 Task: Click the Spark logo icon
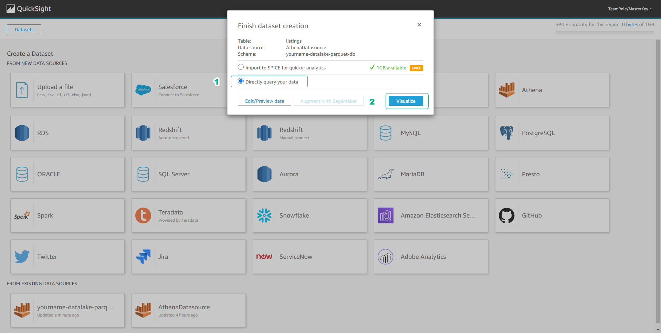22,215
